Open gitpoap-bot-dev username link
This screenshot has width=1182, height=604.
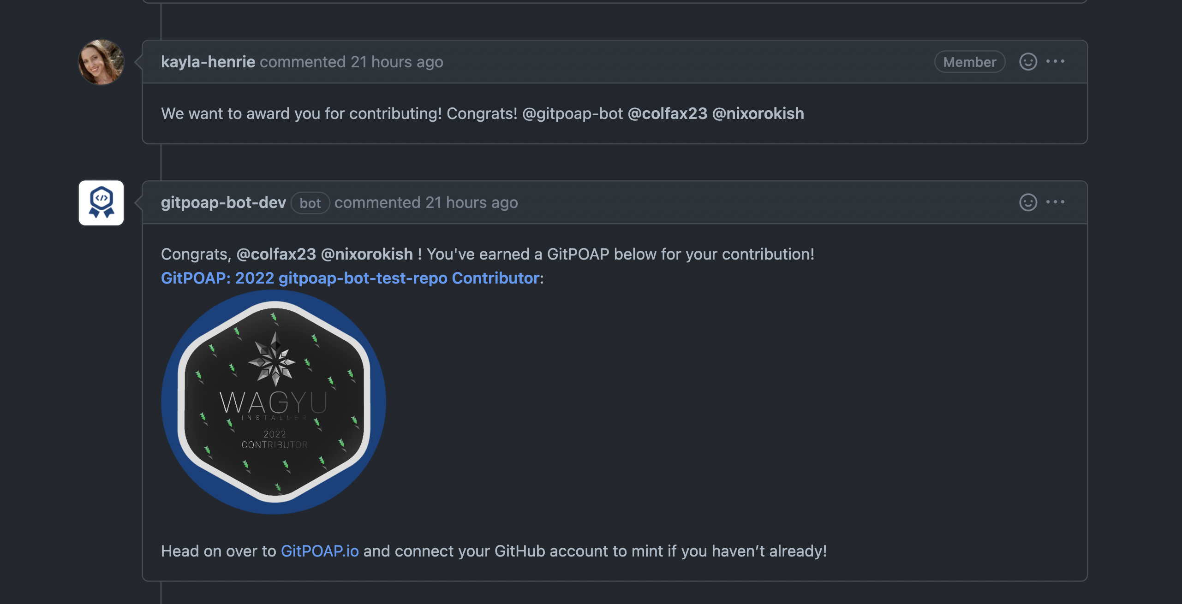point(223,202)
